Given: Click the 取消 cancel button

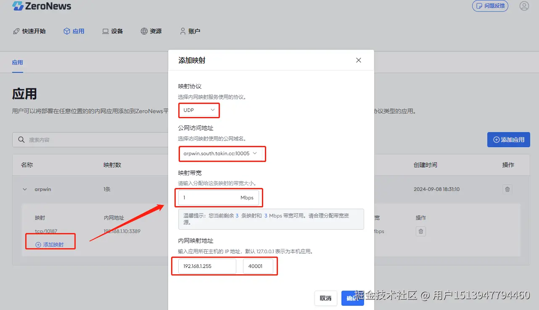Looking at the screenshot, I should pyautogui.click(x=325, y=298).
